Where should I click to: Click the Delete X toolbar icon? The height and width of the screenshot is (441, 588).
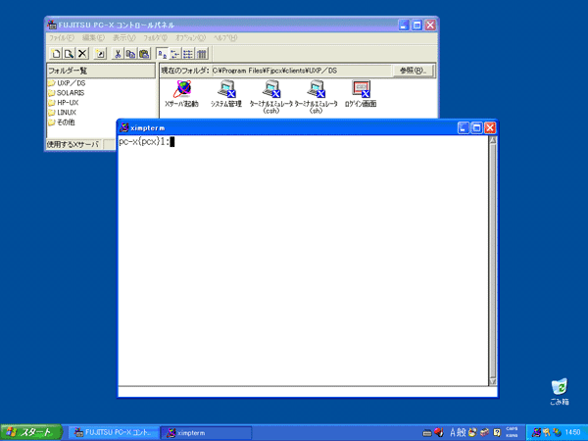[82, 54]
